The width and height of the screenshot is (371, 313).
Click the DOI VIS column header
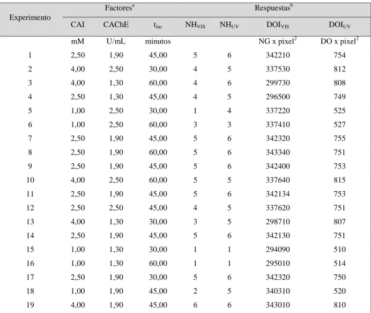(x=278, y=25)
